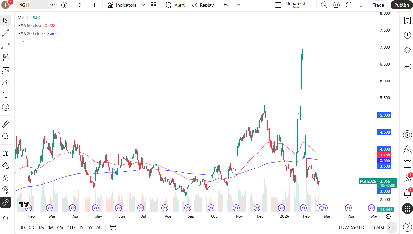Activate the zoom in tool
The image size is (413, 234).
[x=6, y=136]
